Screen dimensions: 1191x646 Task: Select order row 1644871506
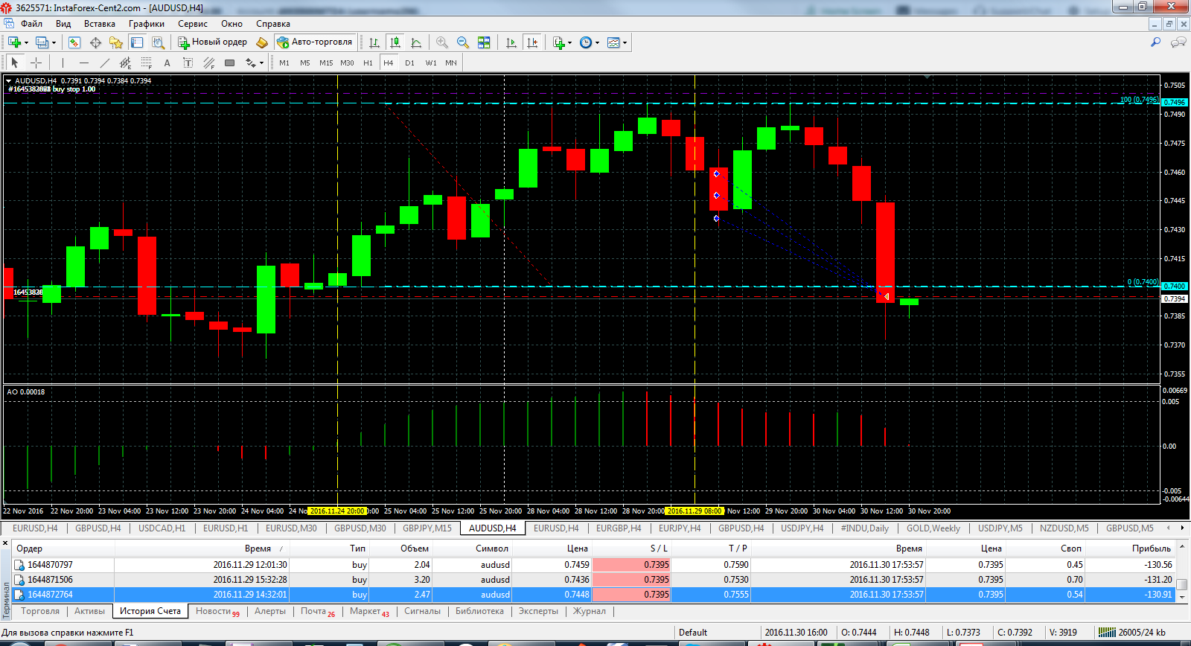(x=593, y=580)
